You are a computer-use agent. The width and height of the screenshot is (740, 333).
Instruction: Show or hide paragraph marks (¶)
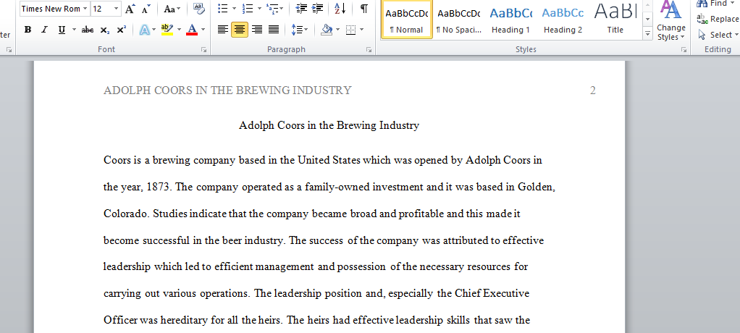click(364, 9)
